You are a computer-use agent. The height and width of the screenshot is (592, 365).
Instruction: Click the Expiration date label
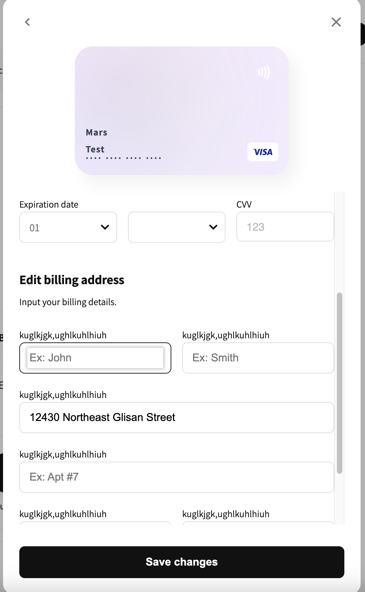coord(49,205)
